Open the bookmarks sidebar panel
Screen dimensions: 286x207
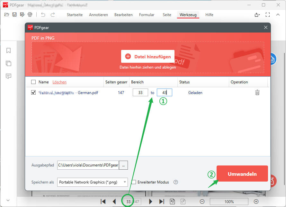click(9, 51)
